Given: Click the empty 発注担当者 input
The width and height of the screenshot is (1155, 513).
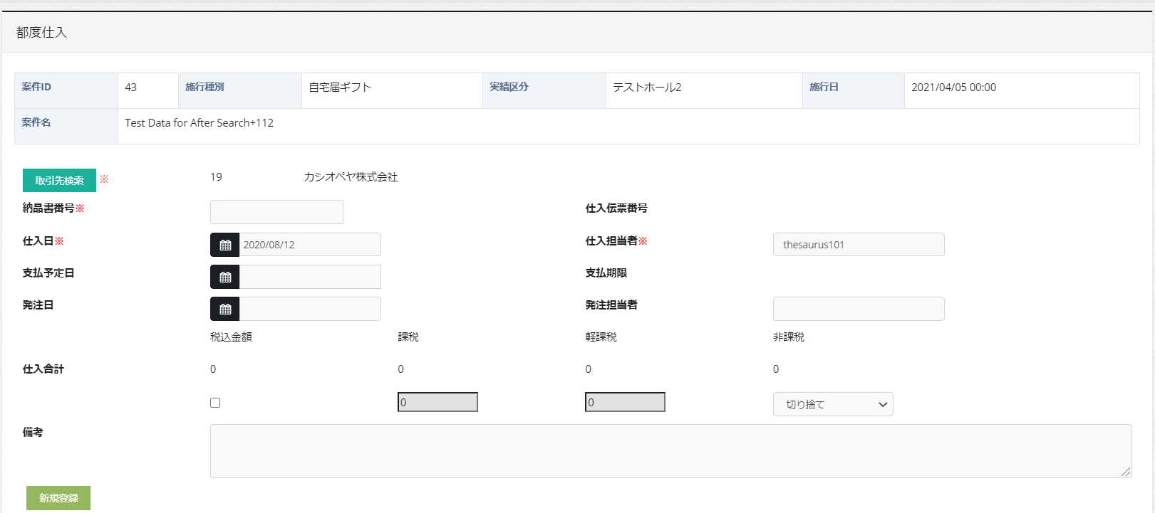Looking at the screenshot, I should point(858,309).
